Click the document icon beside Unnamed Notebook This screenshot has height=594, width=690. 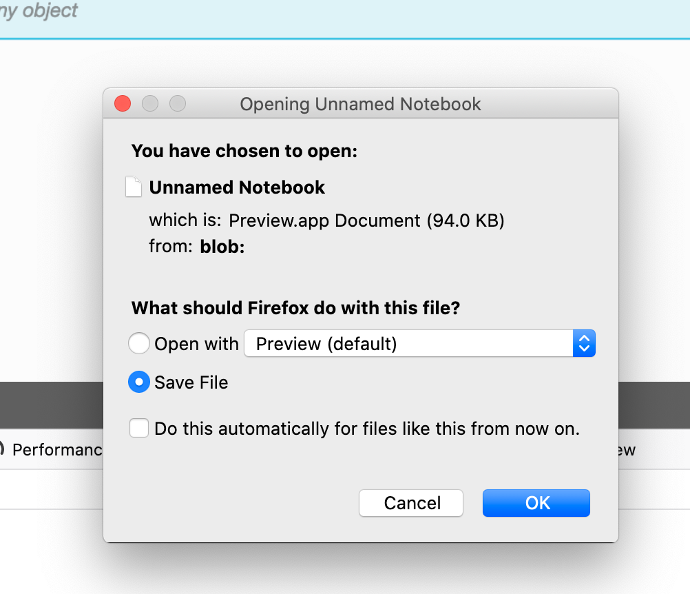coord(134,187)
